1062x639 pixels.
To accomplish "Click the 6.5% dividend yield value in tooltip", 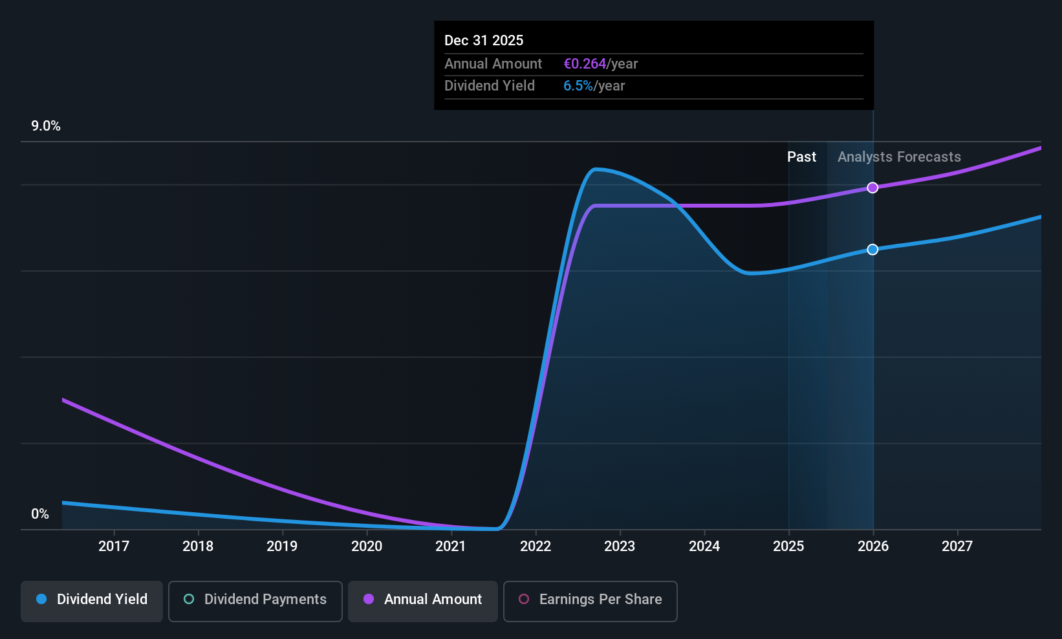I will tap(578, 86).
